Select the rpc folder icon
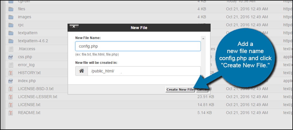This screenshot has height=130, width=293. (x=11, y=25)
